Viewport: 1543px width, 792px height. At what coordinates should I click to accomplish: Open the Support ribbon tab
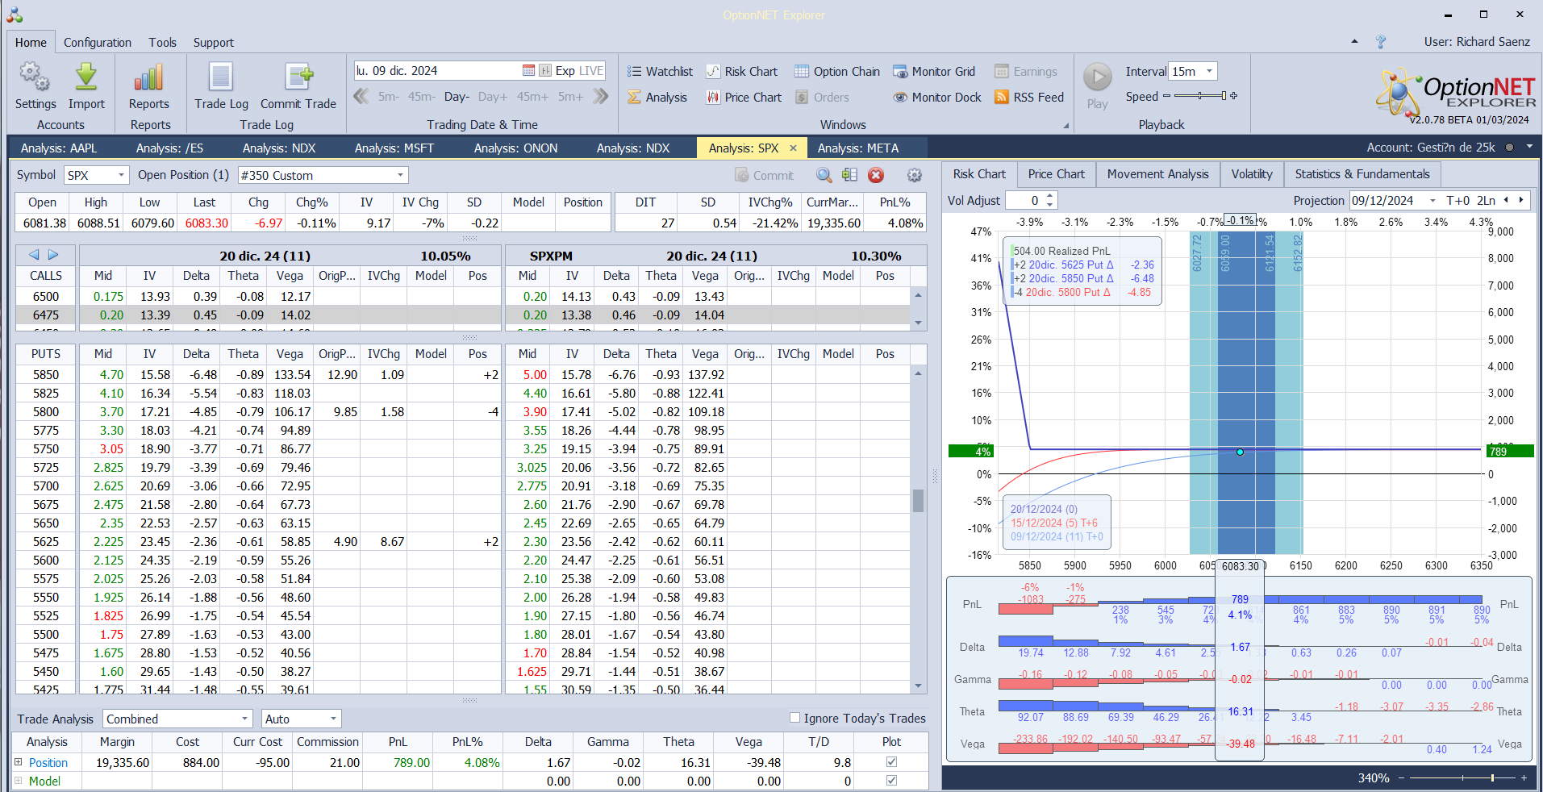[x=214, y=43]
